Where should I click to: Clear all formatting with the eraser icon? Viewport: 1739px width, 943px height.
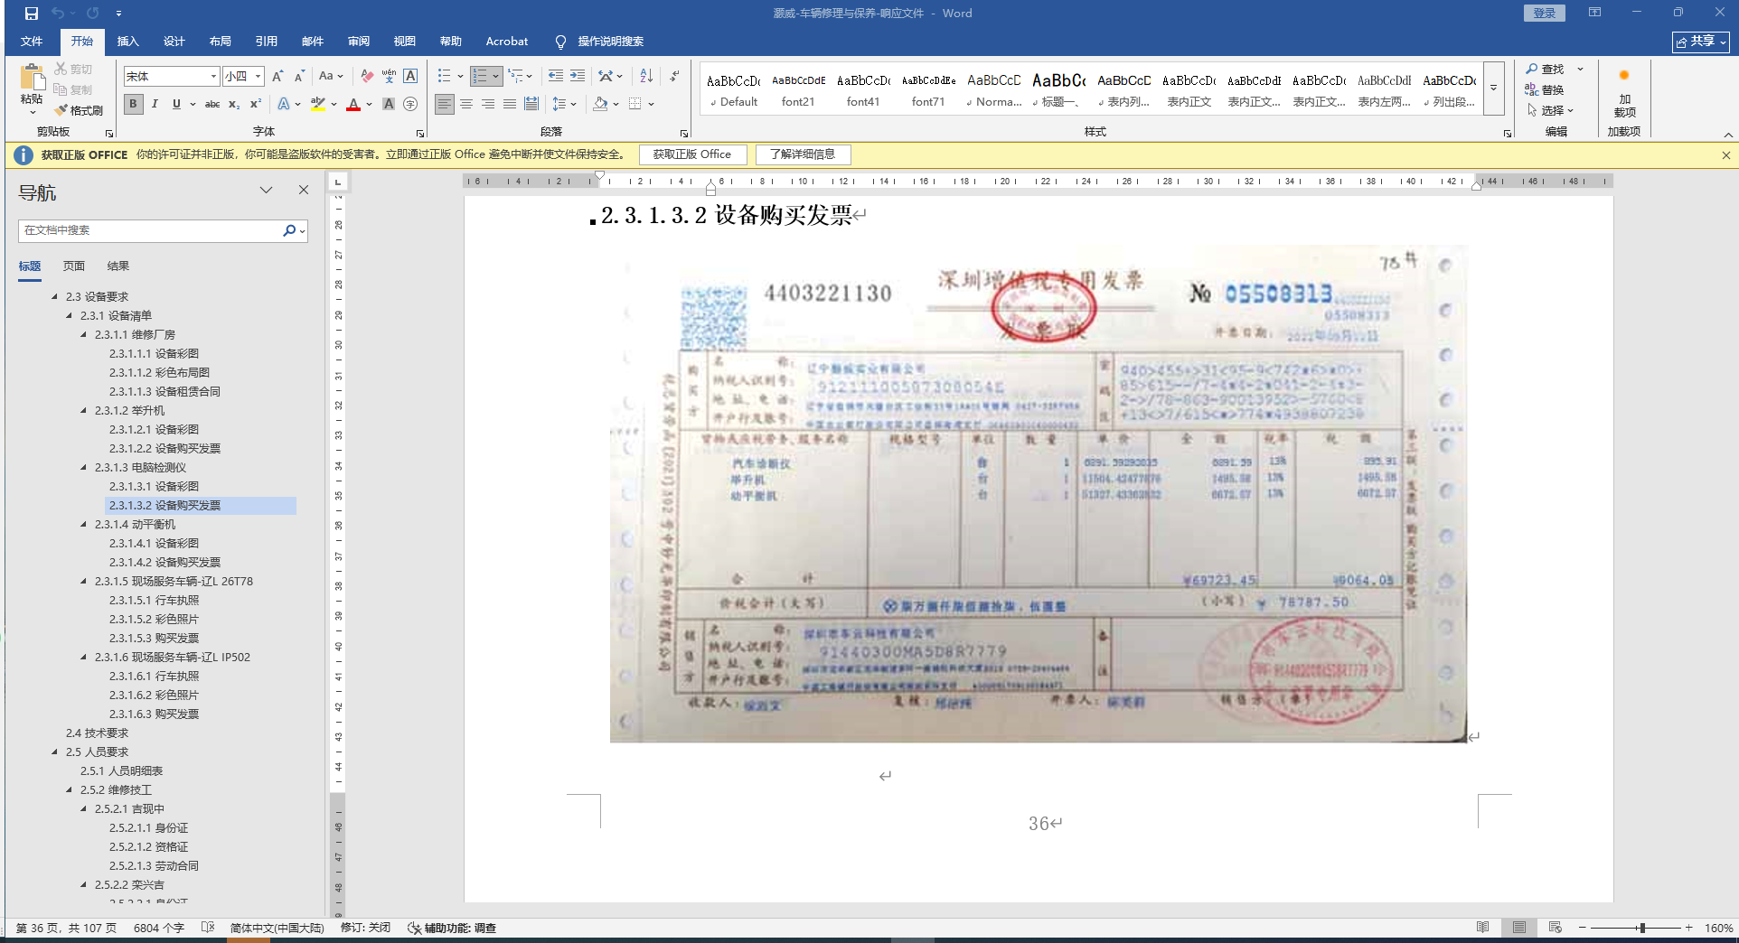(366, 77)
